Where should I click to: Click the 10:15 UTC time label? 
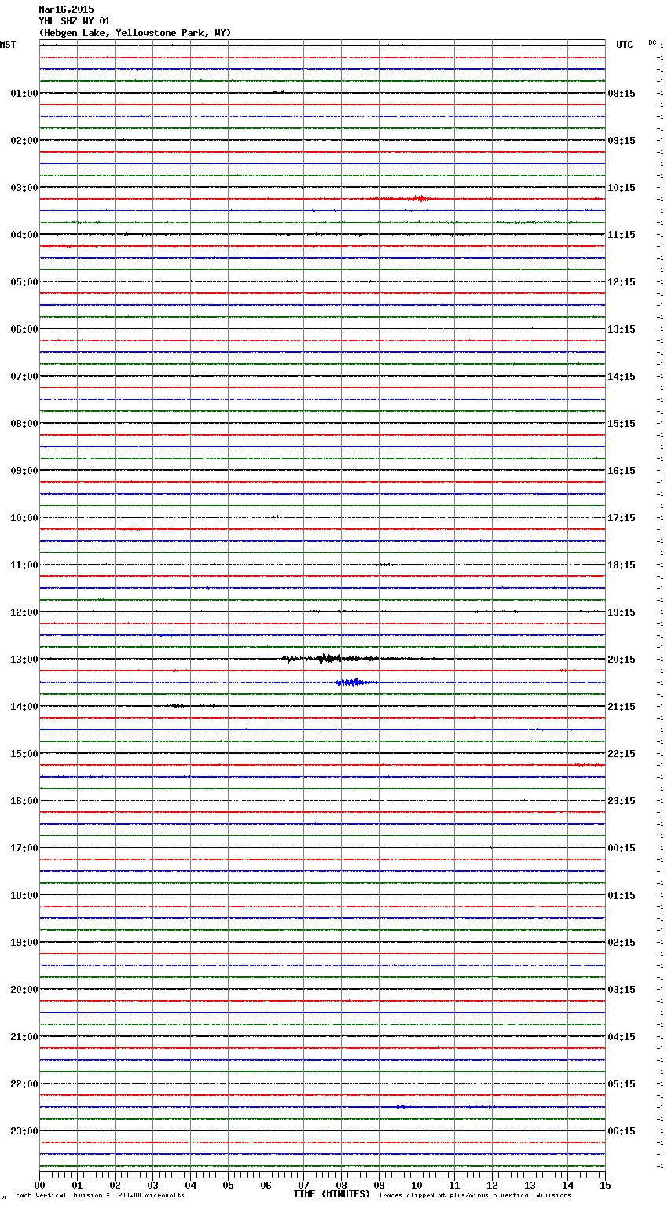point(622,188)
